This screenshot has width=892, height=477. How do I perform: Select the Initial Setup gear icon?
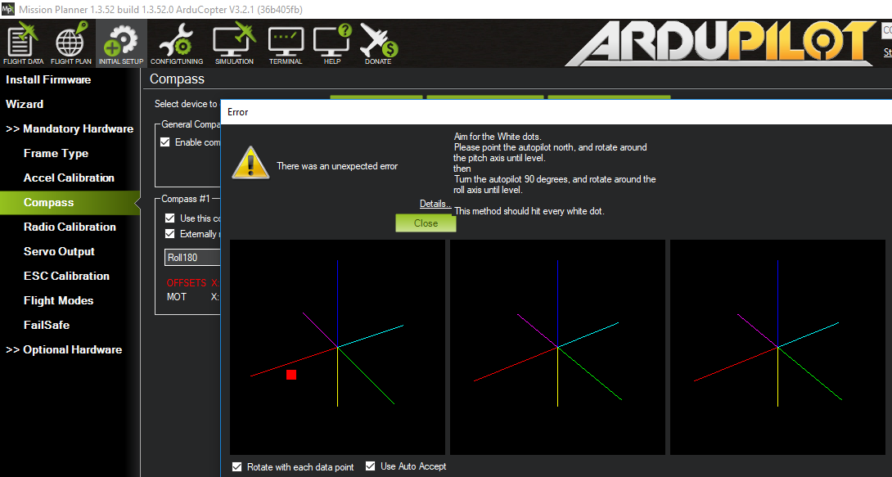[x=121, y=43]
